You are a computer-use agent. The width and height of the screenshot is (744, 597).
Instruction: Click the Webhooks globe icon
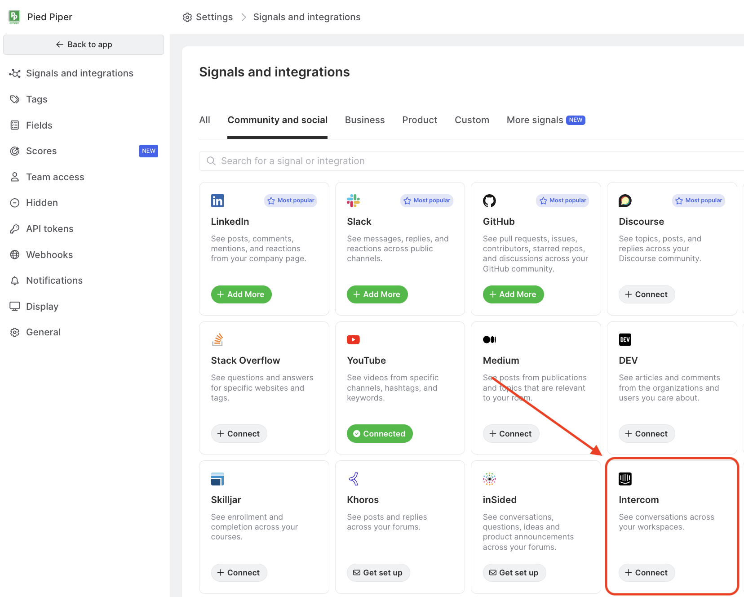click(15, 255)
